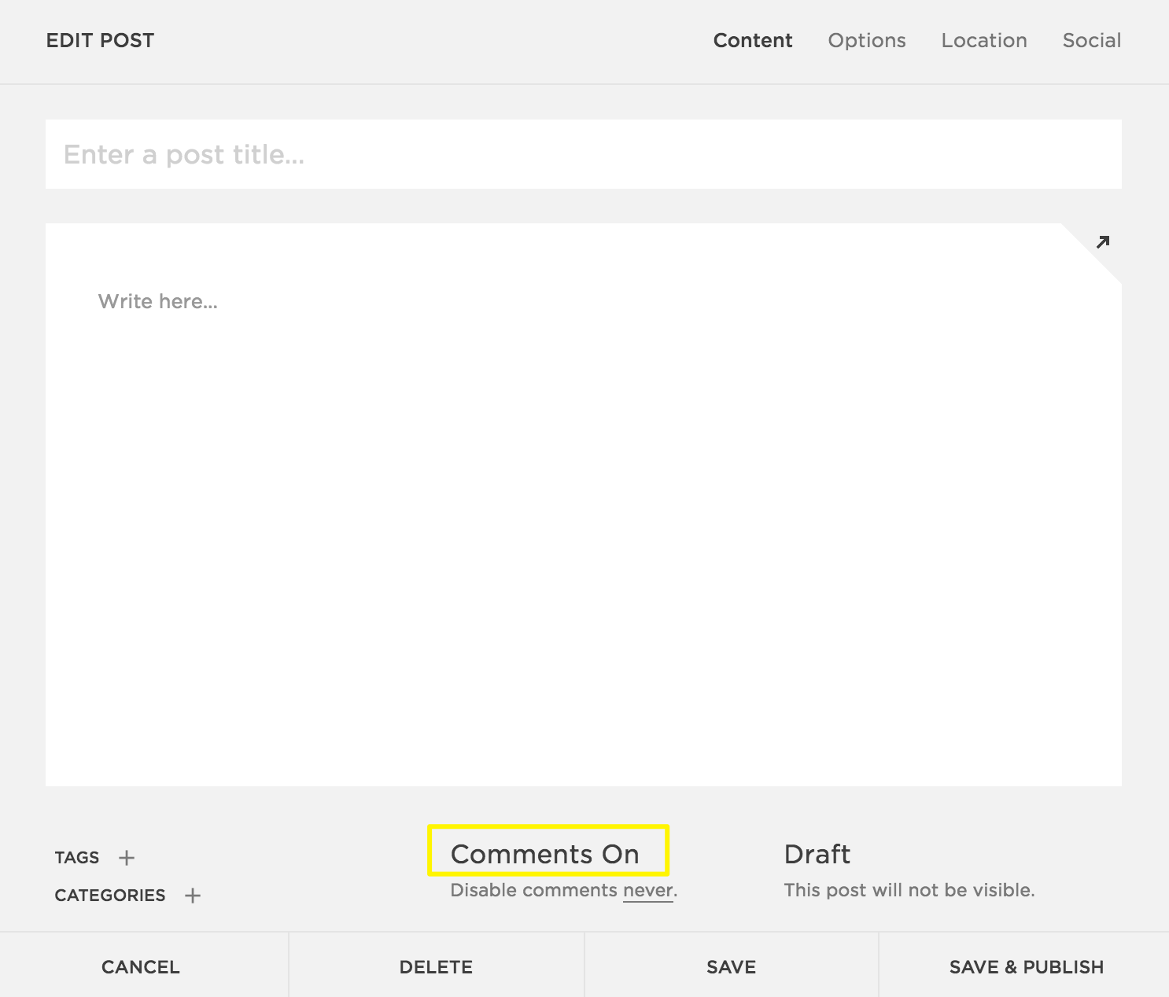Open the Draft publish status selector
The height and width of the screenshot is (997, 1169).
click(817, 854)
